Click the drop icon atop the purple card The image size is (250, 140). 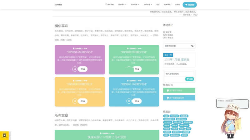tap(74, 49)
